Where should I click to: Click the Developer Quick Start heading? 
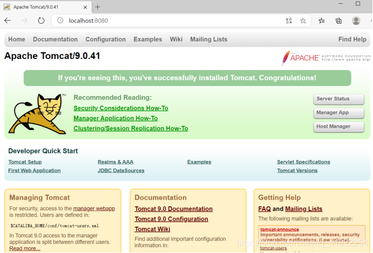pyautogui.click(x=43, y=151)
